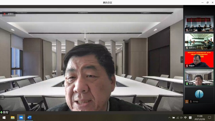Select the red-background participant video thumbnail
This screenshot has width=215, height=121.
click(199, 59)
